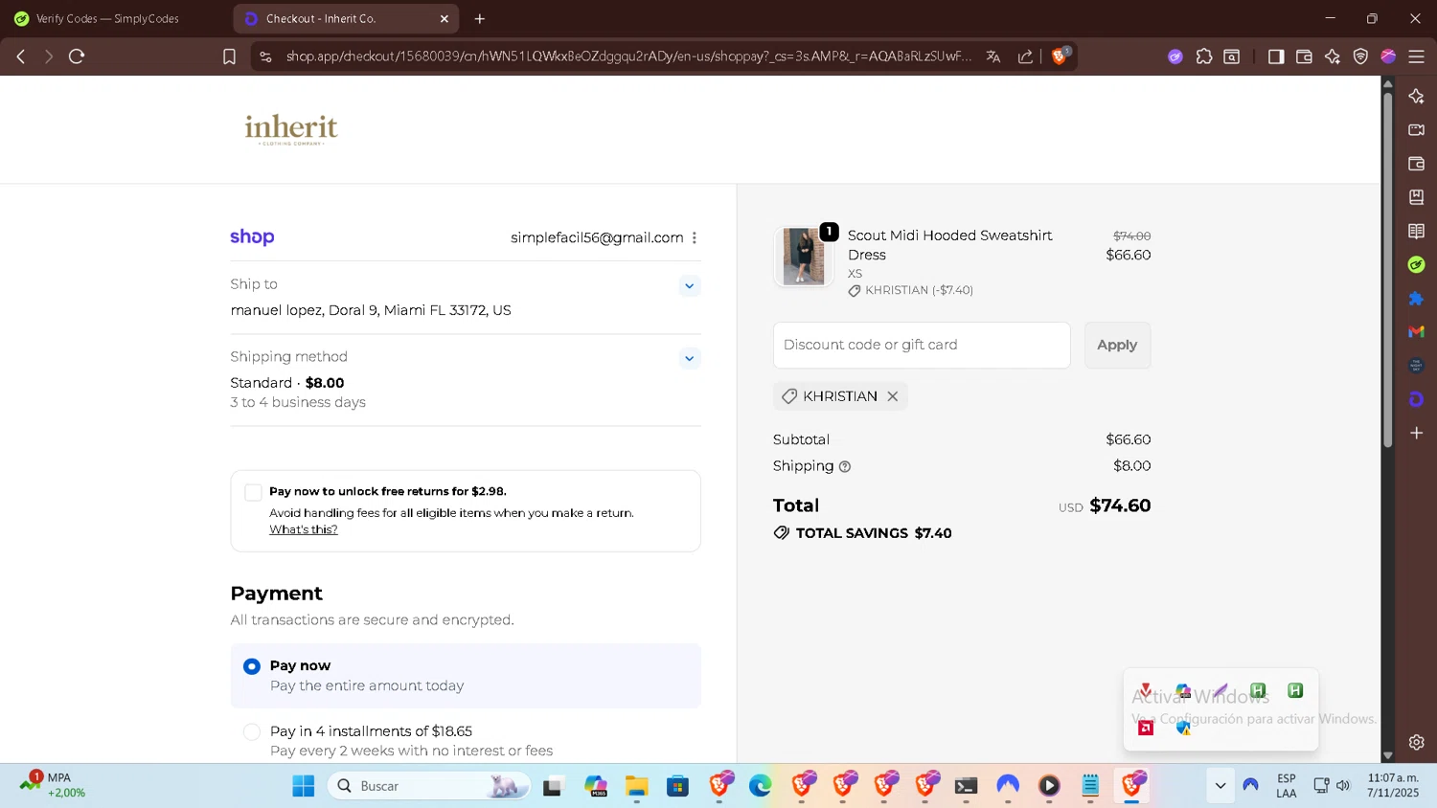Open the MPA stocks widget
The height and width of the screenshot is (808, 1437).
click(x=54, y=785)
